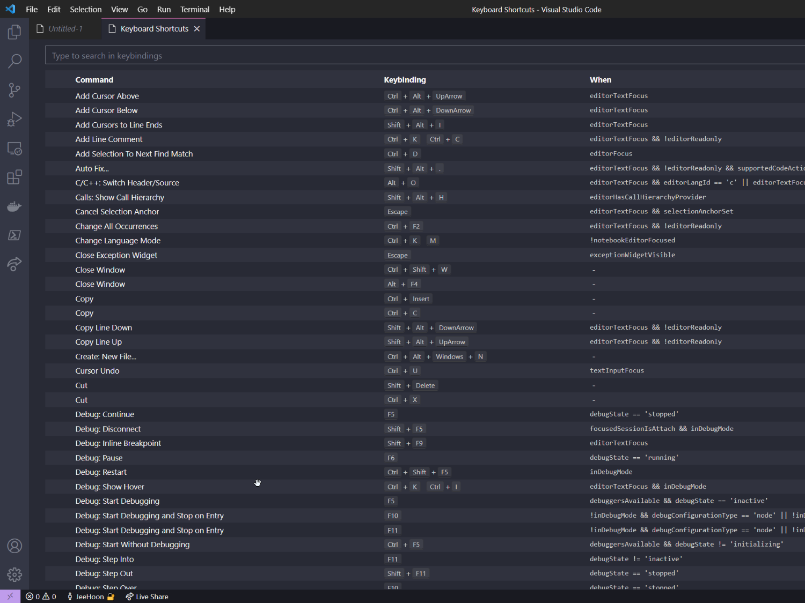This screenshot has height=603, width=805.
Task: Select Calls: Show Call Hierarchy row
Action: pos(425,197)
